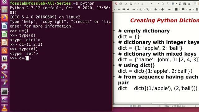Click the slide text '# empty dictionary'

click(144, 31)
